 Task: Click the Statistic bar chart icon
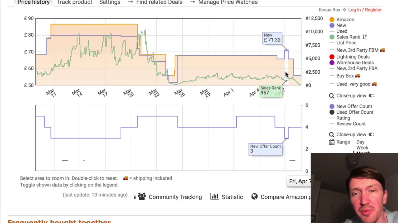(214, 196)
